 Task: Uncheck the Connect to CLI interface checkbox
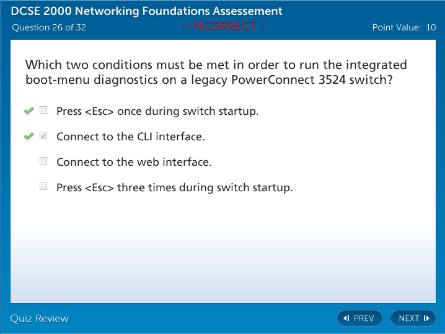[43, 136]
